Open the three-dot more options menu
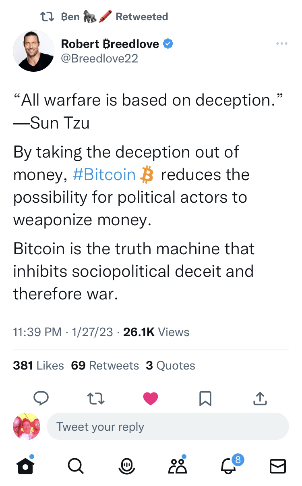 tap(282, 44)
